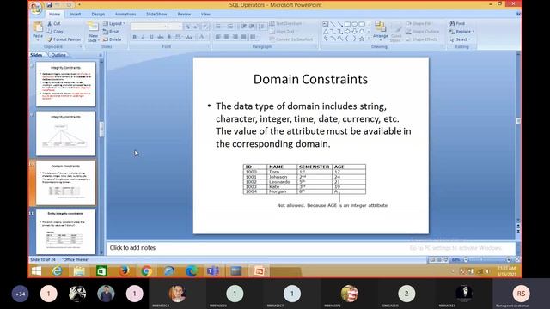Open the Columns dropdown
This screenshot has height=309, width=550.
(x=254, y=37)
